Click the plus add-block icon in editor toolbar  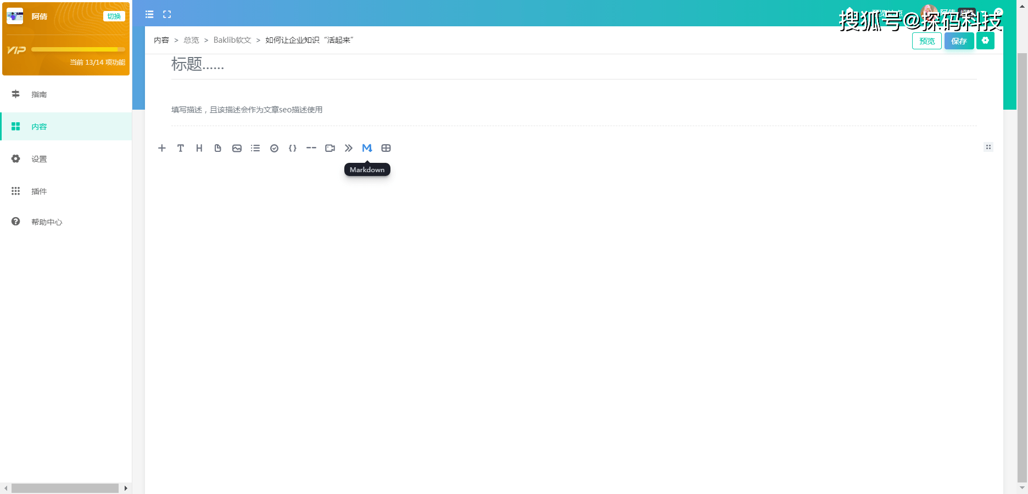[162, 148]
